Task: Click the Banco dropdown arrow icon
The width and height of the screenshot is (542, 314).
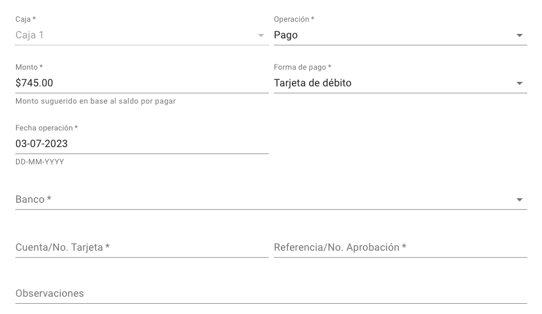Action: (520, 200)
